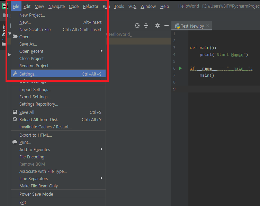This screenshot has height=206, width=260.
Task: Choose Import Settings...
Action: tap(58, 90)
